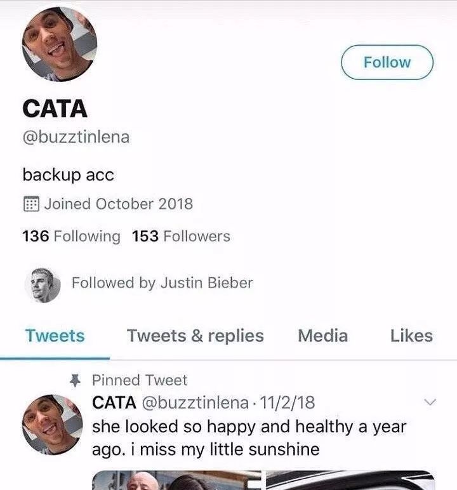Go to the Likes tab

[x=411, y=336]
